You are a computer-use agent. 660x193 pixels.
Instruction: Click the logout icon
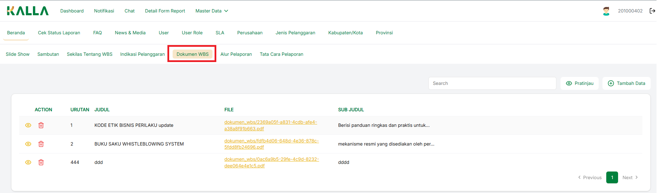click(x=652, y=11)
